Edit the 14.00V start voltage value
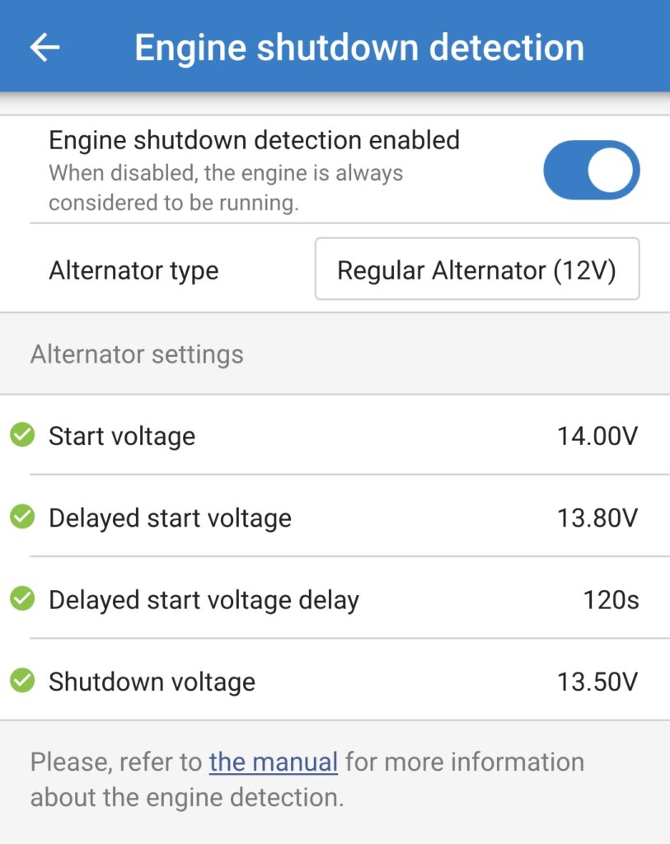The height and width of the screenshot is (844, 670). pos(597,435)
